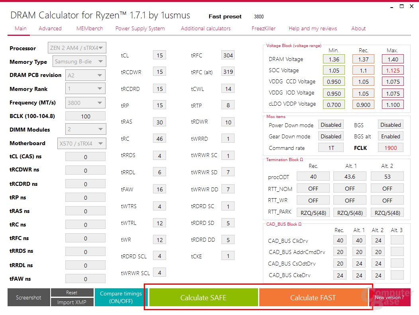This screenshot has height=315, width=419.
Task: Switch to FreezKiller tab
Action: click(264, 28)
